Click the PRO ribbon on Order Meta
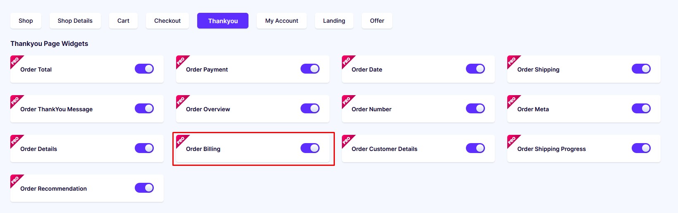Image resolution: width=678 pixels, height=213 pixels. coord(512,100)
